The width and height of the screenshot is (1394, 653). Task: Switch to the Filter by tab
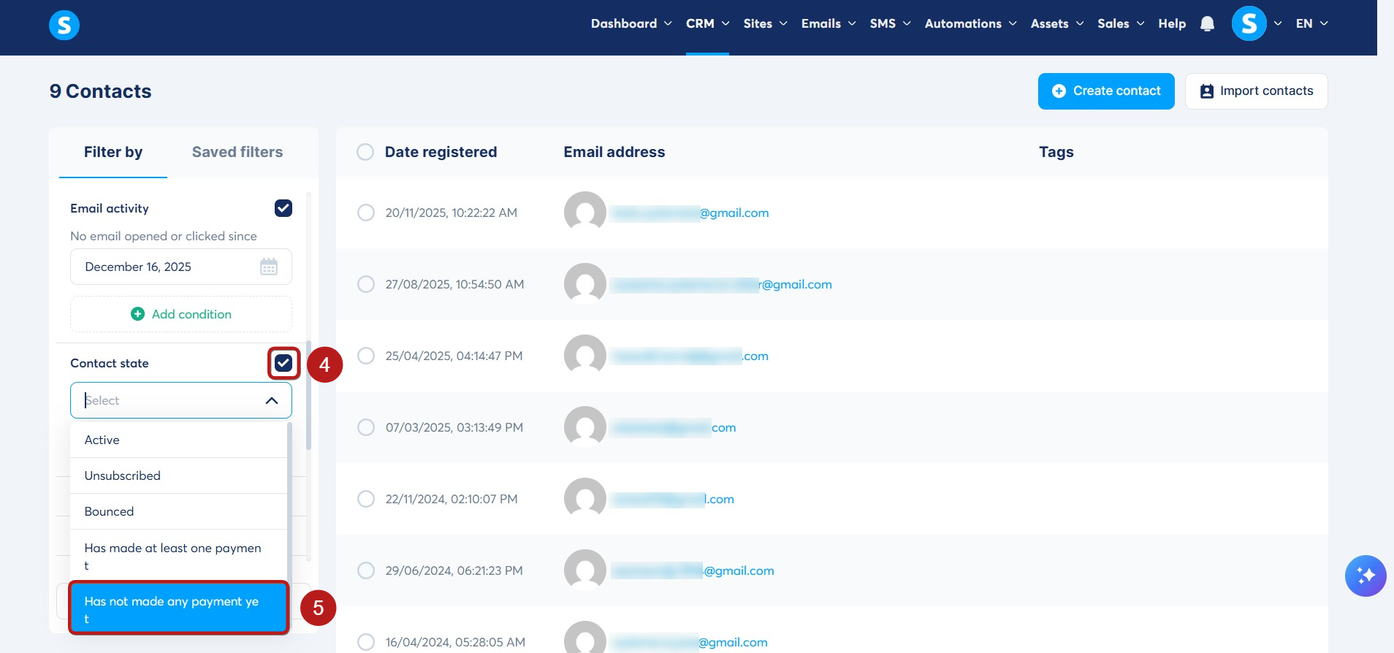113,152
